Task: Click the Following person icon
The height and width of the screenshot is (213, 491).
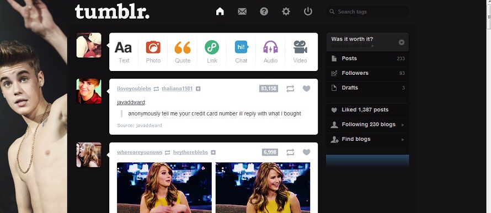Action: coord(334,125)
